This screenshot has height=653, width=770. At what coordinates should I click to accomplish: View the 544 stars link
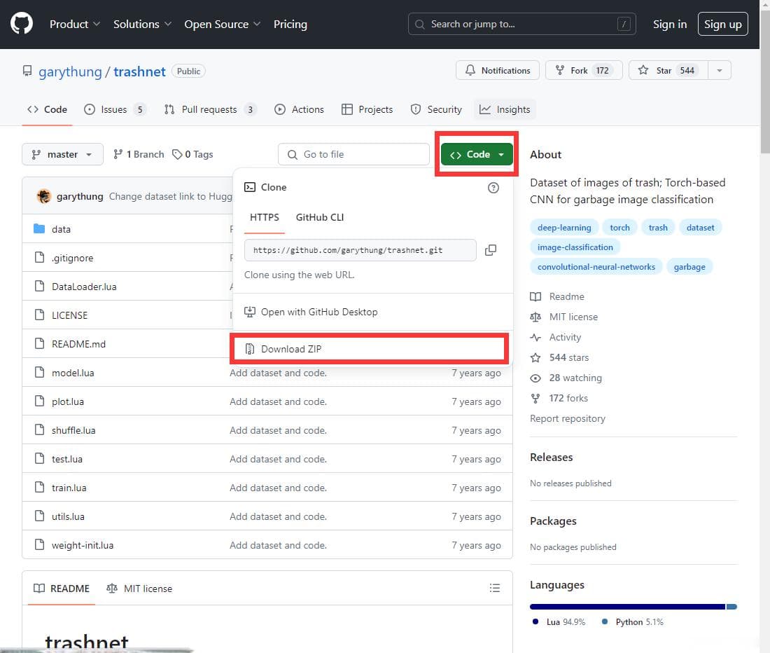click(560, 358)
